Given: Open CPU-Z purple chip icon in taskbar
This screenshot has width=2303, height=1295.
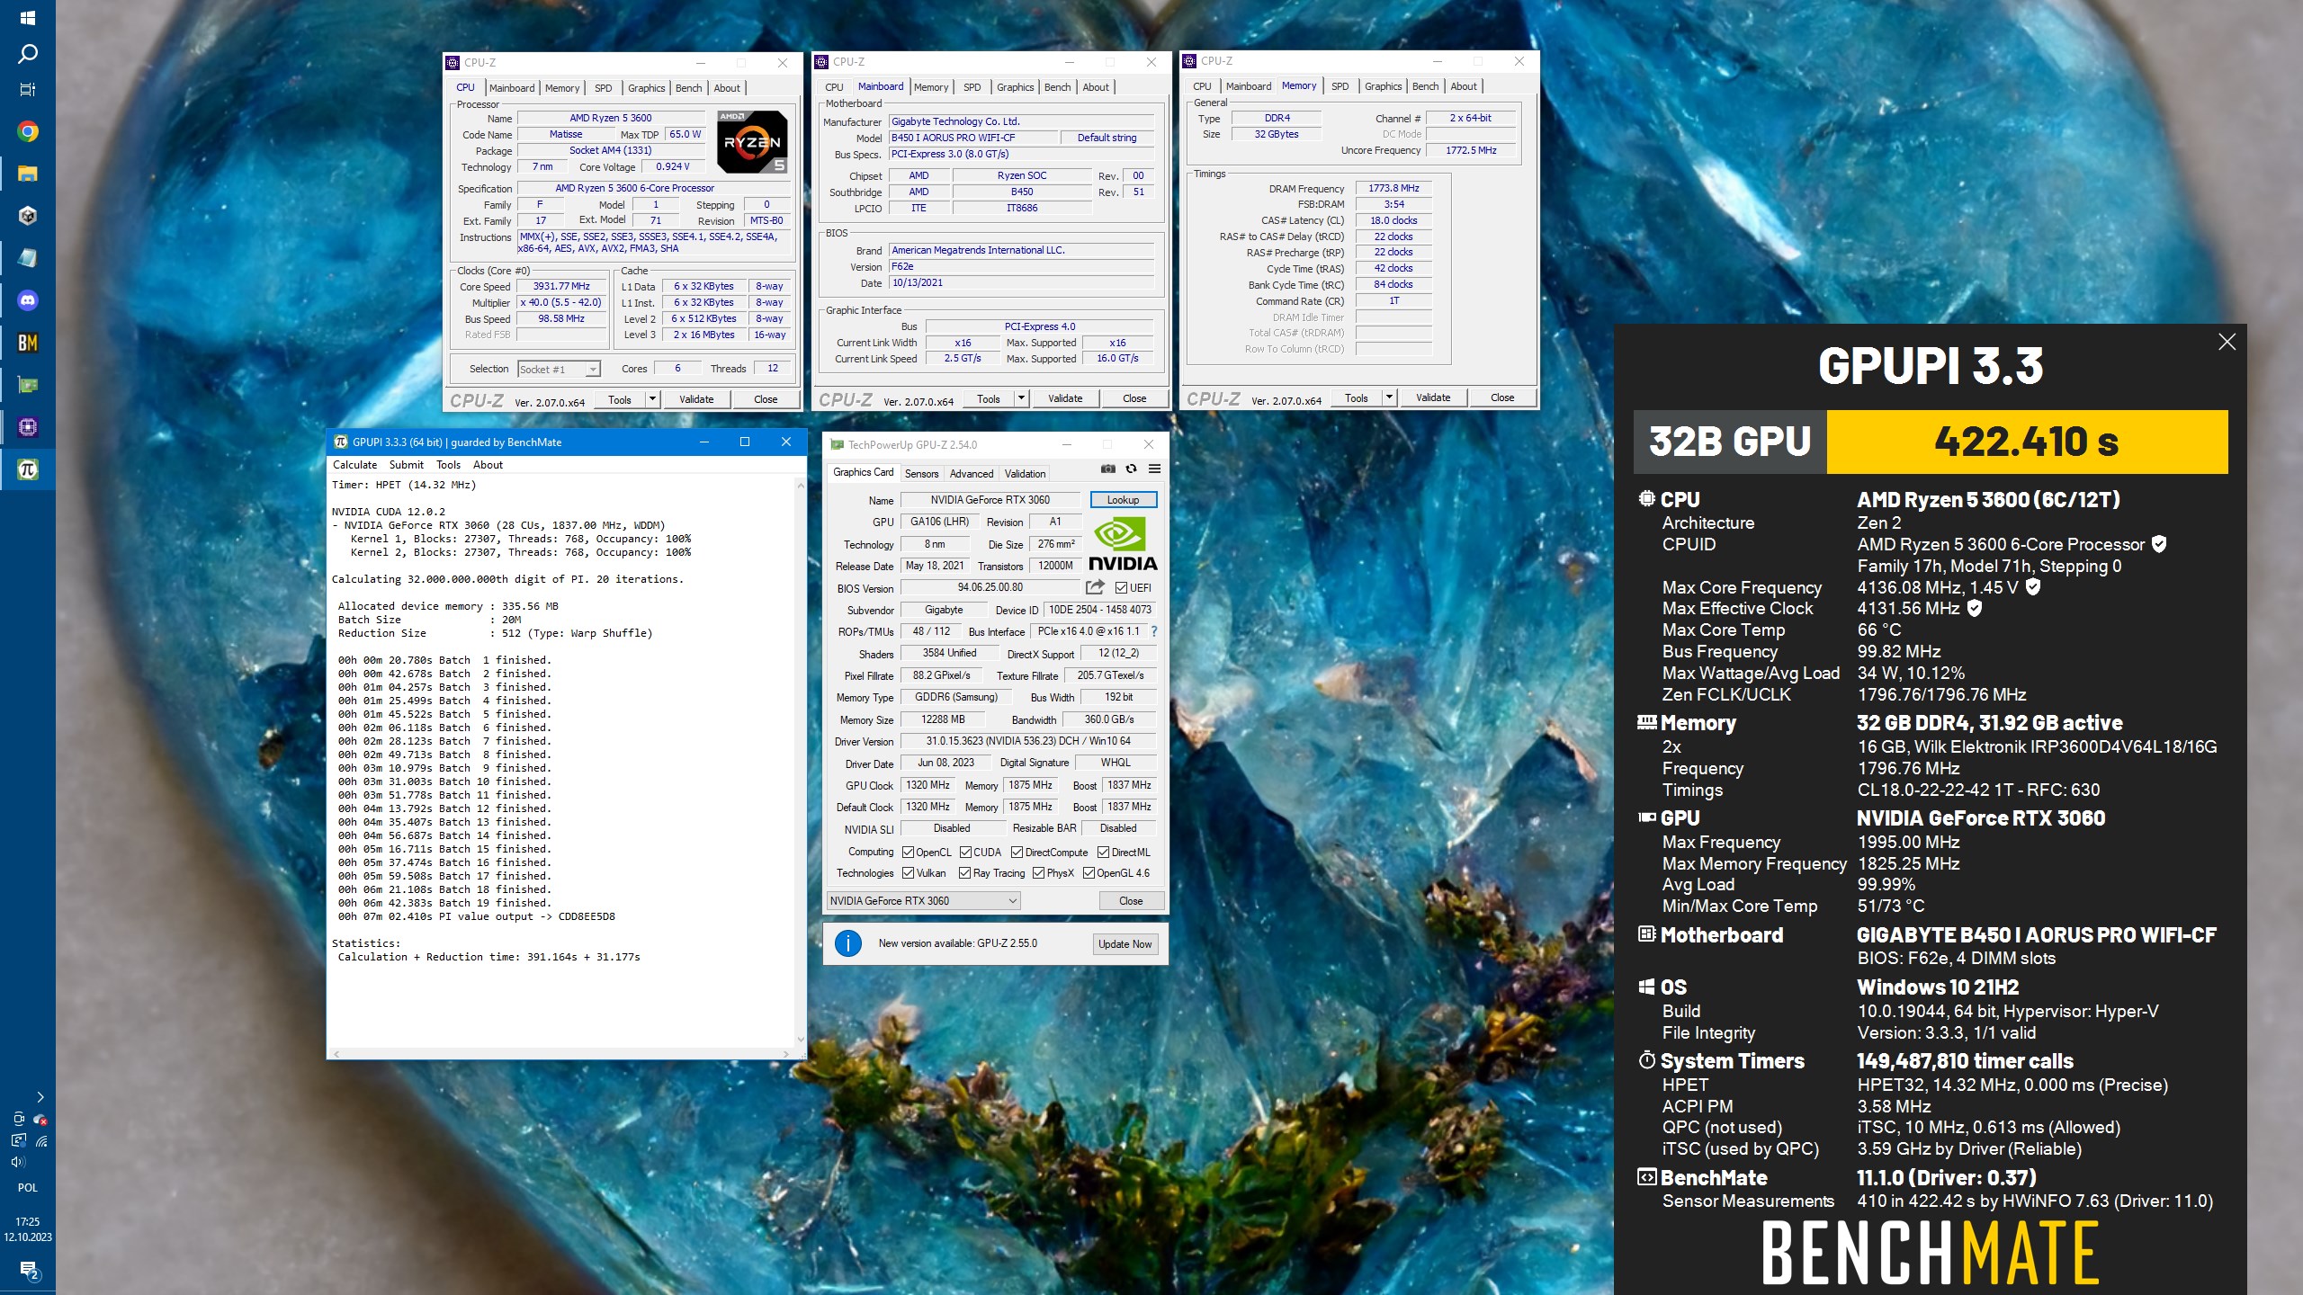Looking at the screenshot, I should click(28, 427).
